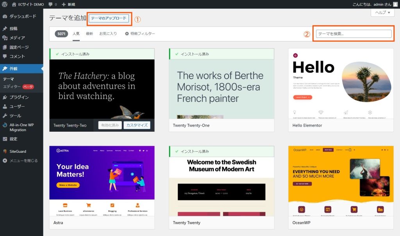
Task: Go to 投稿 in sidebar
Action: click(13, 29)
